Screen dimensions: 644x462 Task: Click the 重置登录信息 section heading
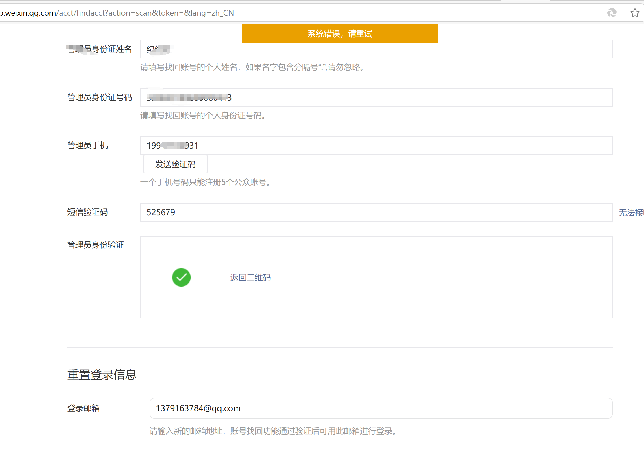tap(102, 374)
